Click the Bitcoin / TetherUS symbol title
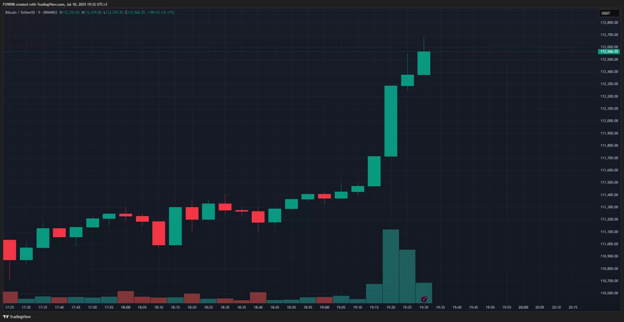624x322 pixels. pos(31,13)
